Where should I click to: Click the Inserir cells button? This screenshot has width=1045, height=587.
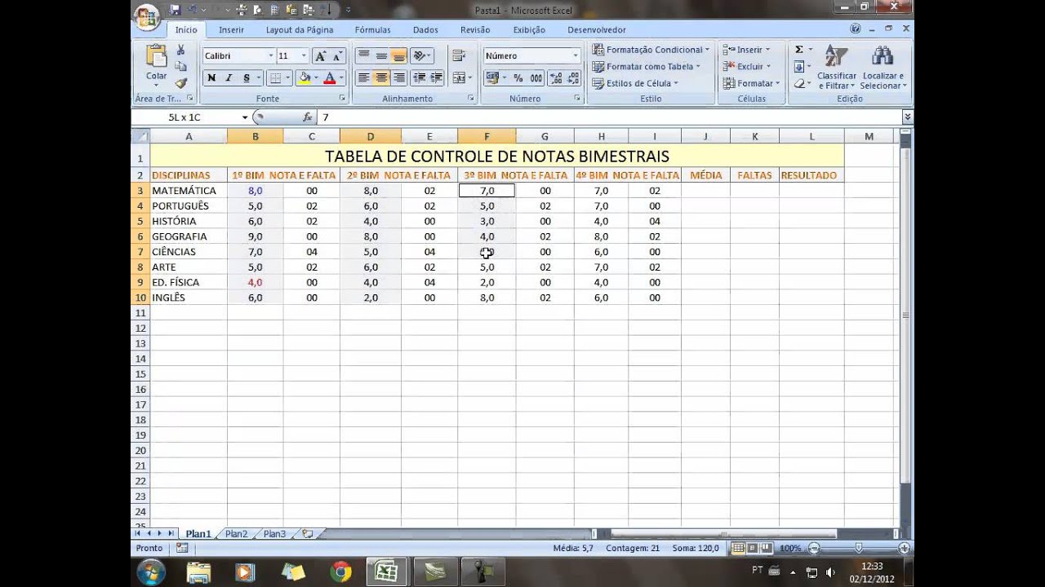pos(746,50)
